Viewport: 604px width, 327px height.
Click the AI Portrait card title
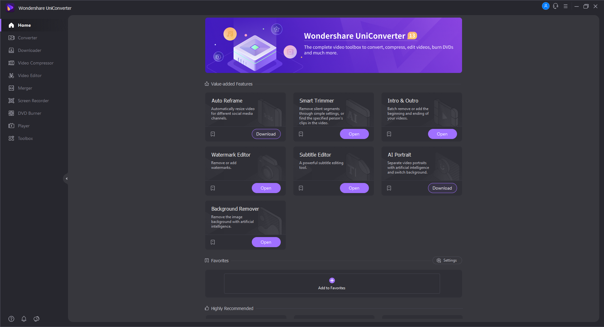(399, 155)
